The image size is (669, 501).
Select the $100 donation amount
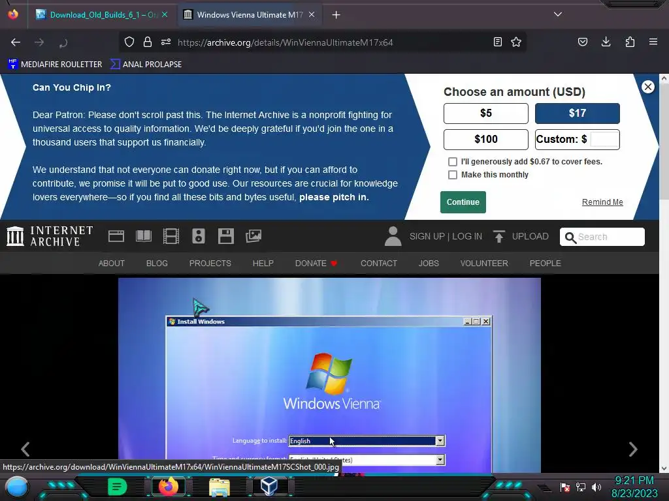pos(486,140)
